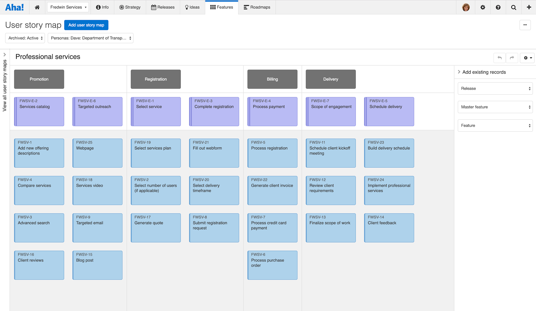Viewport: 536px width, 311px height.
Task: Click the help question mark icon
Action: (x=498, y=7)
